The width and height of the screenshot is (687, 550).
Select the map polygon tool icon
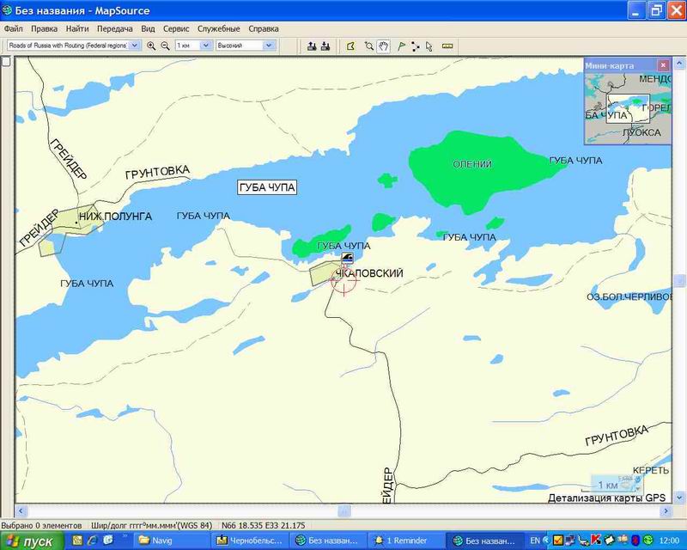350,46
